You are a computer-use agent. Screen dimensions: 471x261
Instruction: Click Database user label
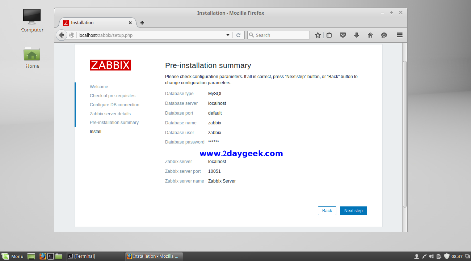tap(180, 133)
